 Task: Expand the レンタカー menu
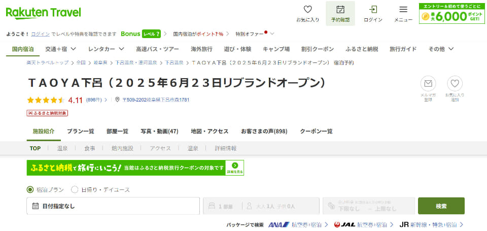[x=106, y=49]
